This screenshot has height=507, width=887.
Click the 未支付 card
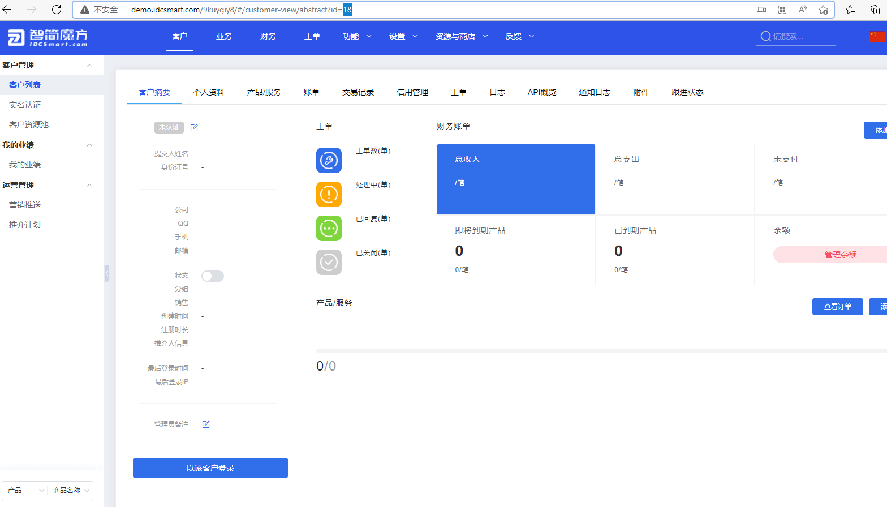(x=821, y=179)
